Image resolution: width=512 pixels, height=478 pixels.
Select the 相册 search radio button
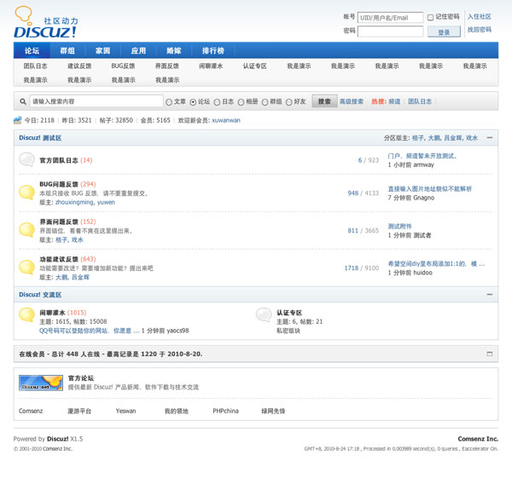point(241,101)
